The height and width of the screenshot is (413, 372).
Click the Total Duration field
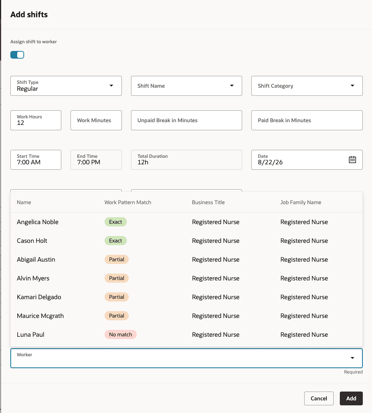pos(186,160)
